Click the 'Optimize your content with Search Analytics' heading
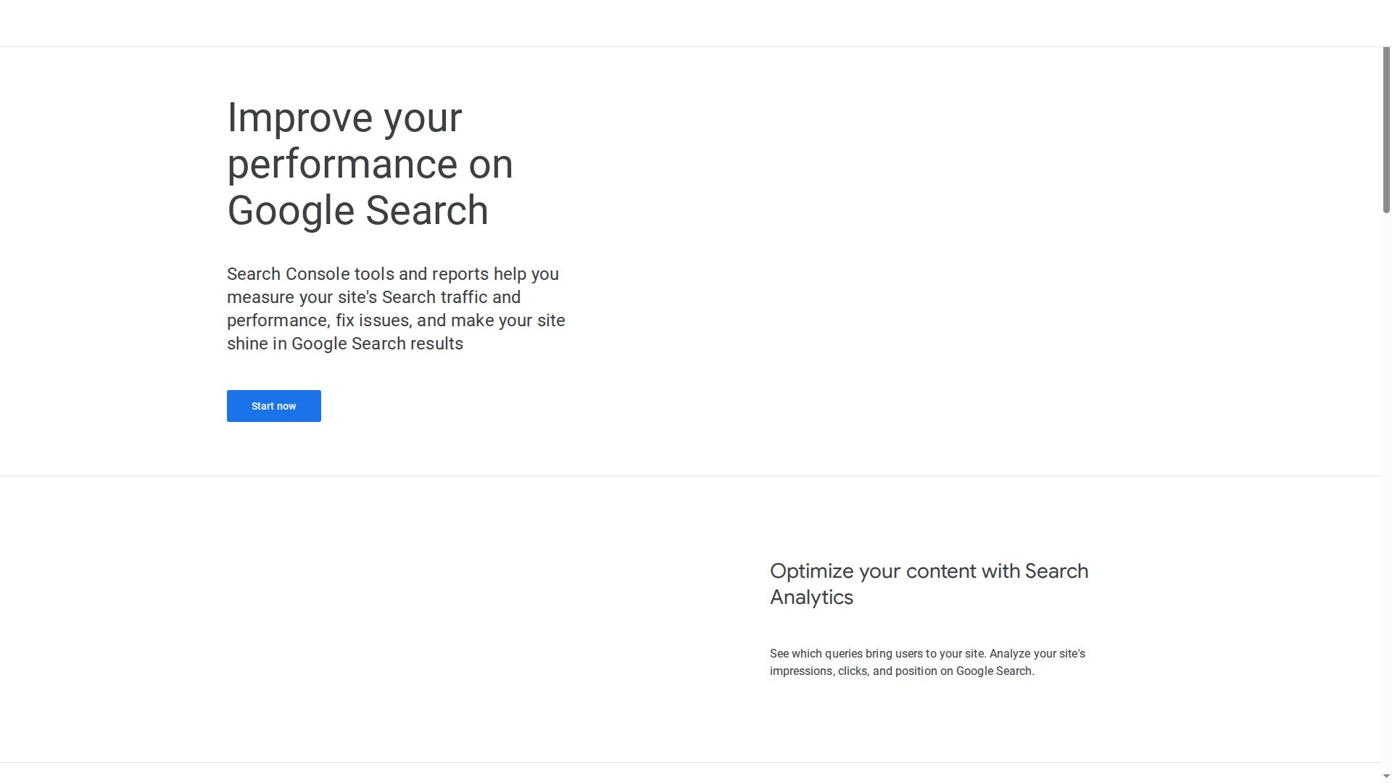The image size is (1392, 783). [929, 584]
